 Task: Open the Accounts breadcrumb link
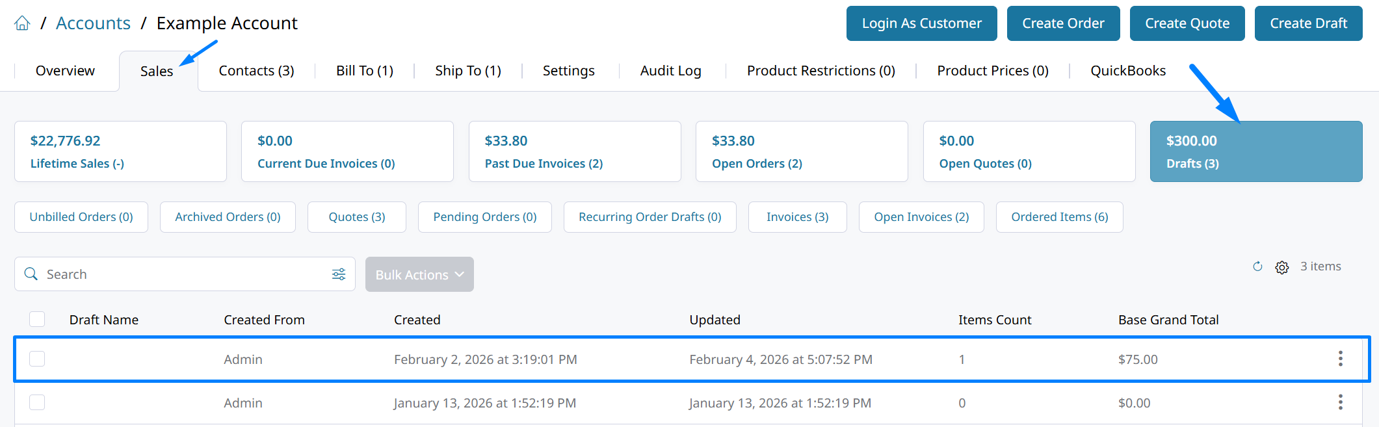click(x=93, y=23)
